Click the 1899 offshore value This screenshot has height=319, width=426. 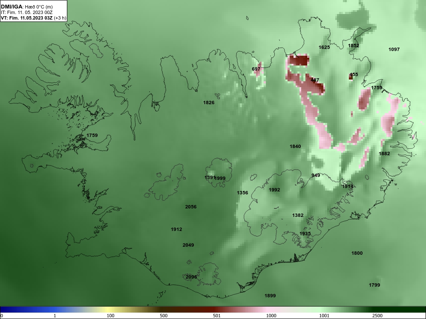point(270,296)
